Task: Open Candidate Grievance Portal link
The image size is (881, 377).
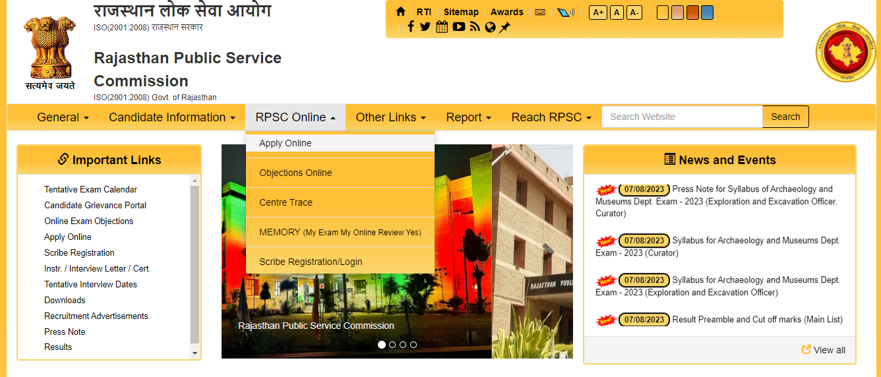Action: pos(95,205)
